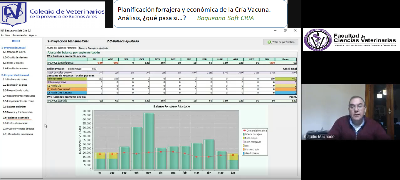Click the Tabla de parámetros button

coord(281,42)
